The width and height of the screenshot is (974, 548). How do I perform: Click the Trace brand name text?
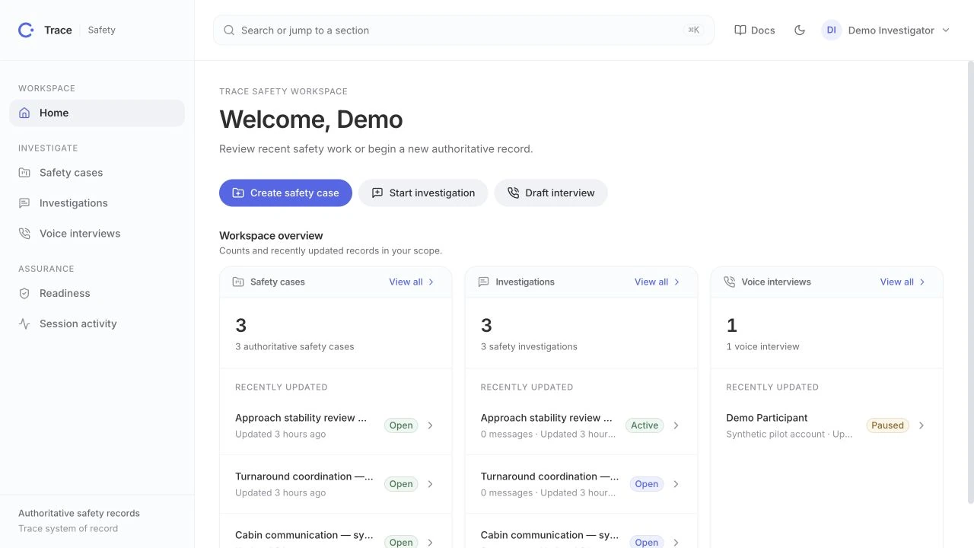point(58,30)
